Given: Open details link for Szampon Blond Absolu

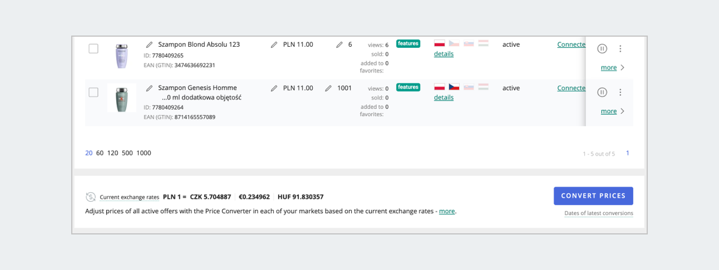Looking at the screenshot, I should click(444, 54).
